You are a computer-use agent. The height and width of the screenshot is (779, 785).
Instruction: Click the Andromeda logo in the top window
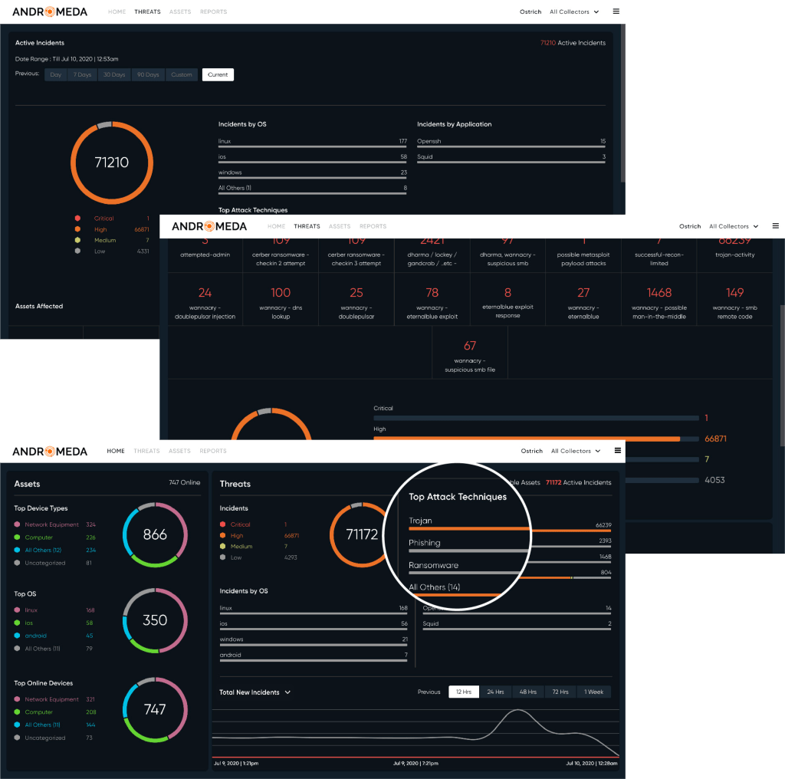pyautogui.click(x=49, y=12)
